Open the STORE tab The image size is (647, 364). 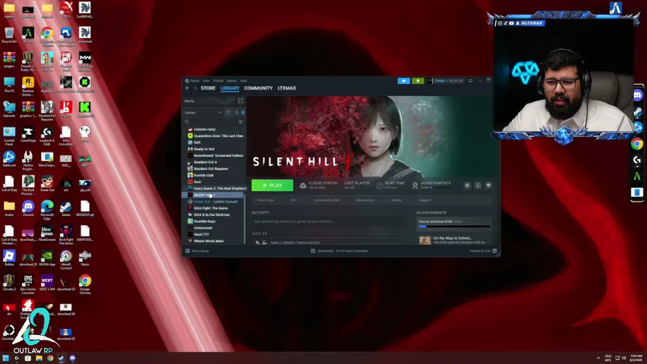click(208, 88)
